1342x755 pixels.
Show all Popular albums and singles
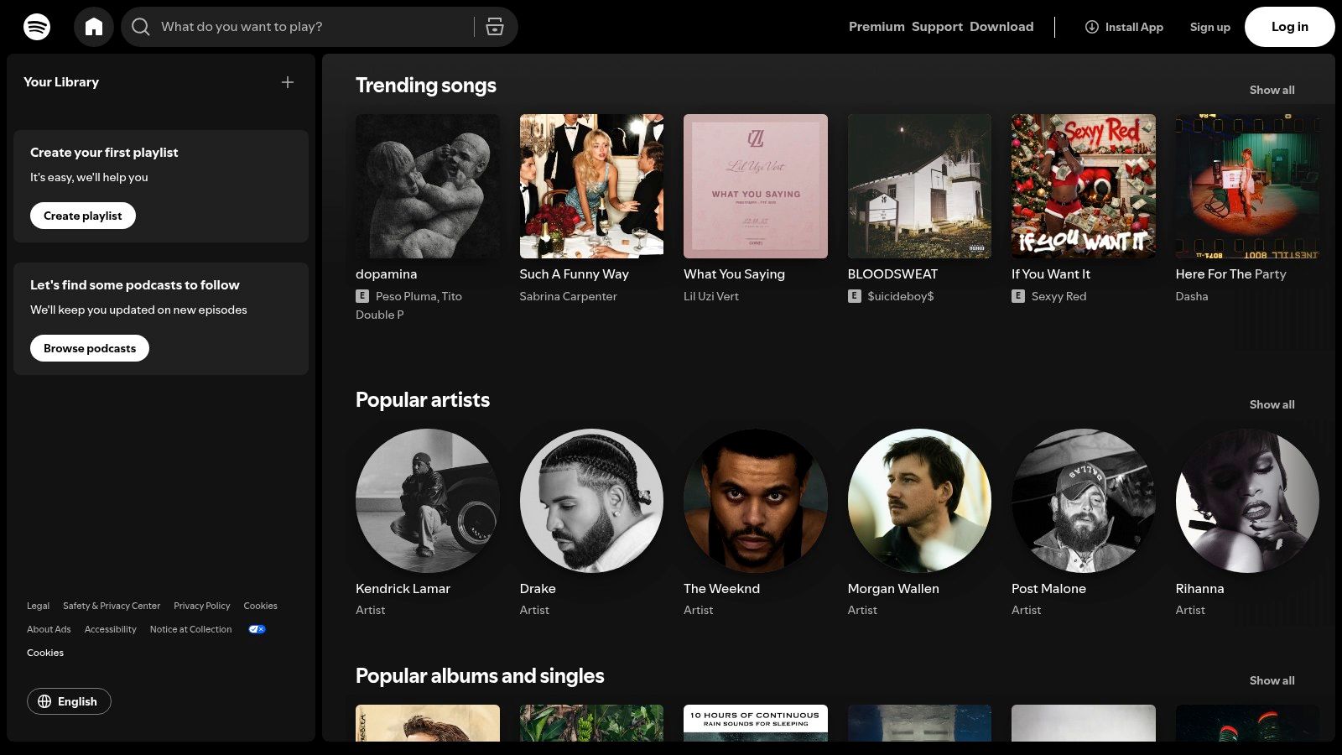[1272, 680]
